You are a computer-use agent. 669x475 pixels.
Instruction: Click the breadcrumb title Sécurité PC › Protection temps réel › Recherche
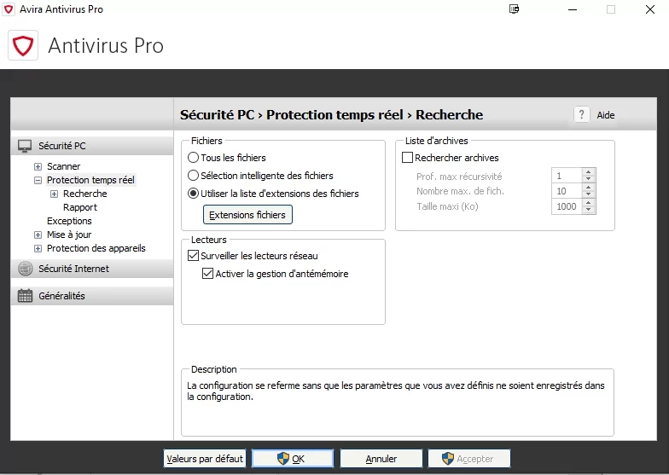[331, 114]
